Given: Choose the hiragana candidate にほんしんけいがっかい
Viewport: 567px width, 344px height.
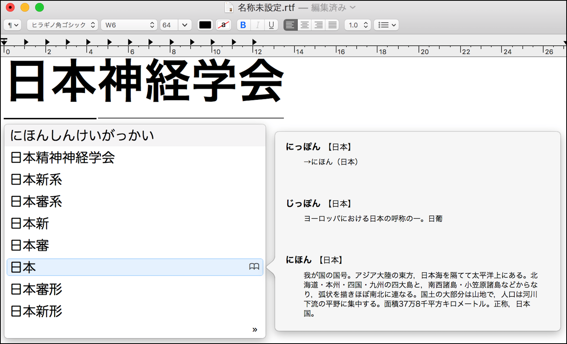Looking at the screenshot, I should pyautogui.click(x=82, y=135).
